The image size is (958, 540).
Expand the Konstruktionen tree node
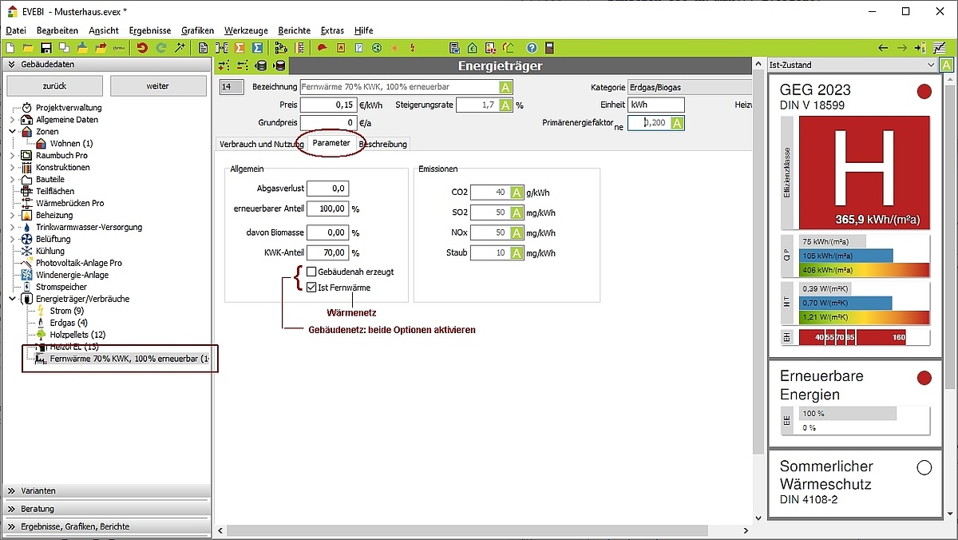12,168
